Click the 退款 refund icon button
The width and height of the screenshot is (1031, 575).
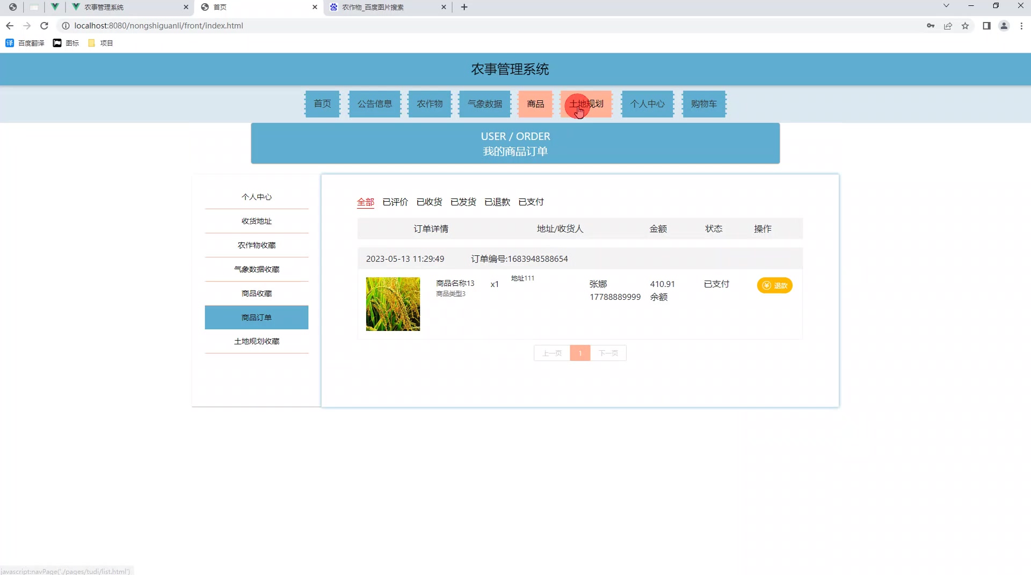(x=774, y=285)
